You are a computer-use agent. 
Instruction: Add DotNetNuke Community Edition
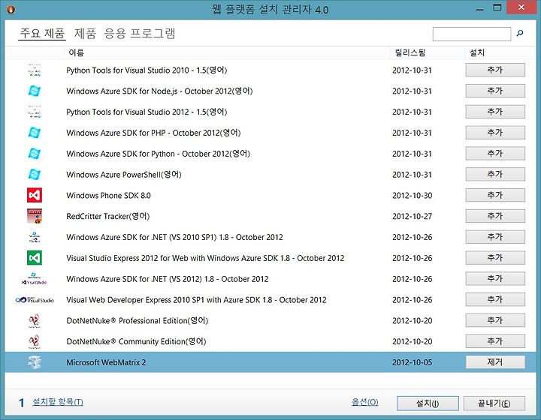tap(495, 341)
